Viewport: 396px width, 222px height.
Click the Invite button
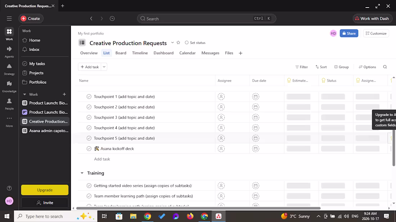click(45, 203)
